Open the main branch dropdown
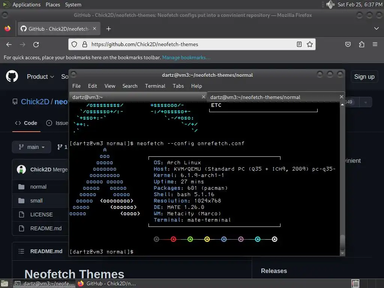The height and width of the screenshot is (288, 384). tap(31, 147)
